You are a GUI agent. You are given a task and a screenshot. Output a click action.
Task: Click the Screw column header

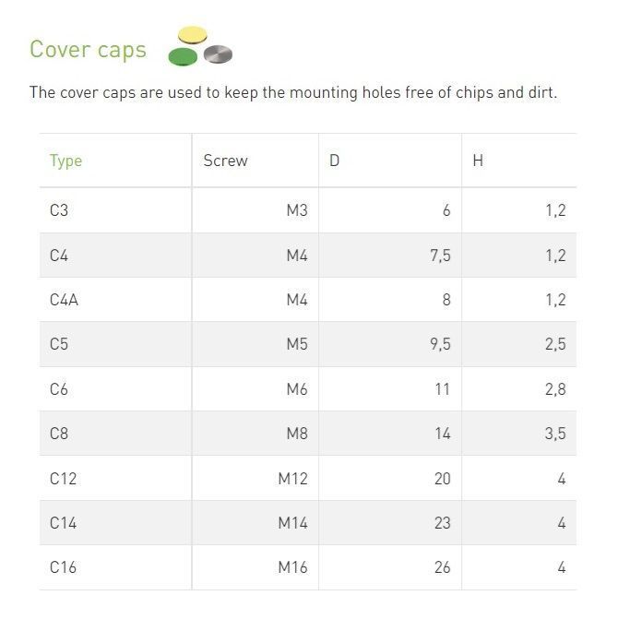(226, 161)
